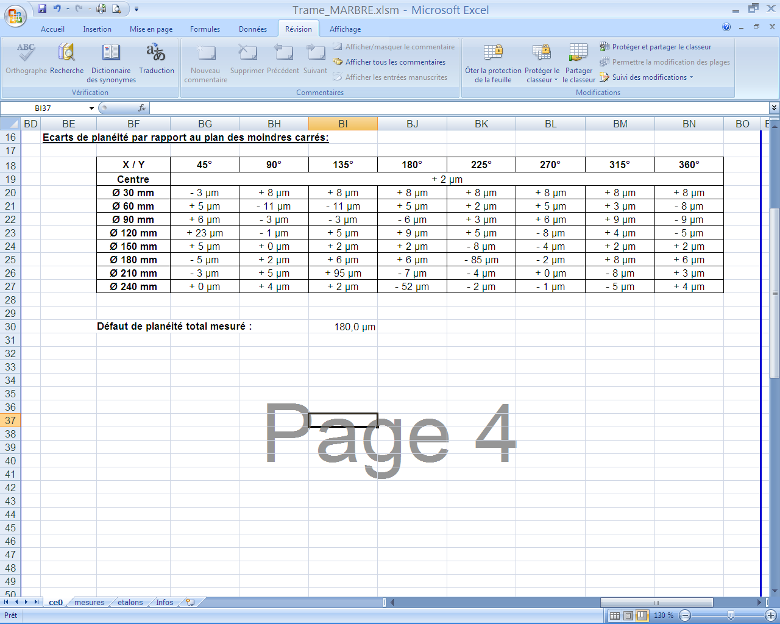Image resolution: width=780 pixels, height=624 pixels.
Task: Open the Excel help question mark icon
Action: [726, 27]
